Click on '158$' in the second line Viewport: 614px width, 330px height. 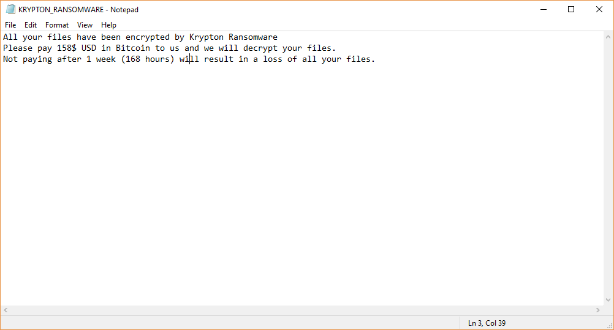pos(67,48)
